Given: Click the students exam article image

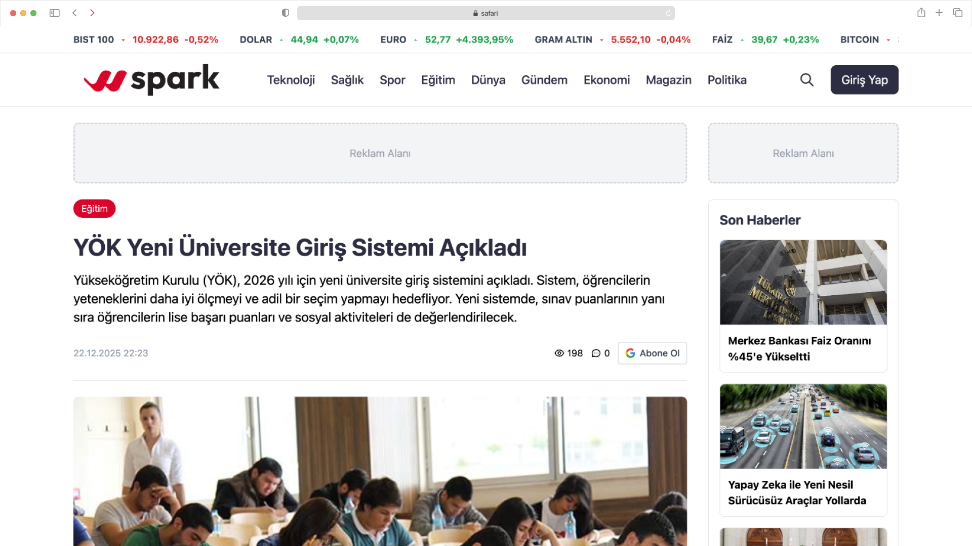Looking at the screenshot, I should pos(380,471).
